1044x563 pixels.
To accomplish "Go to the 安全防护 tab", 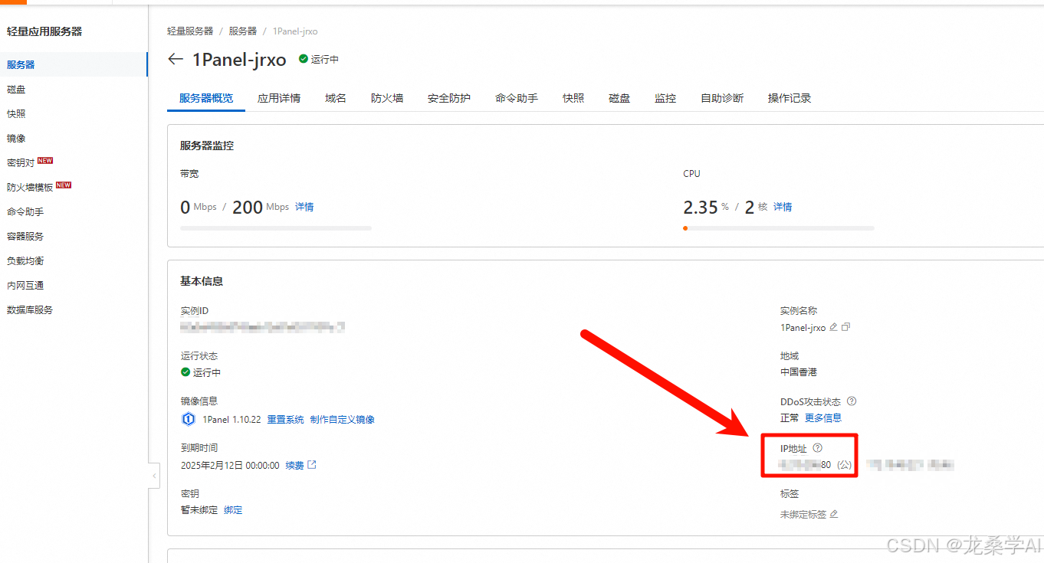I will tap(449, 98).
